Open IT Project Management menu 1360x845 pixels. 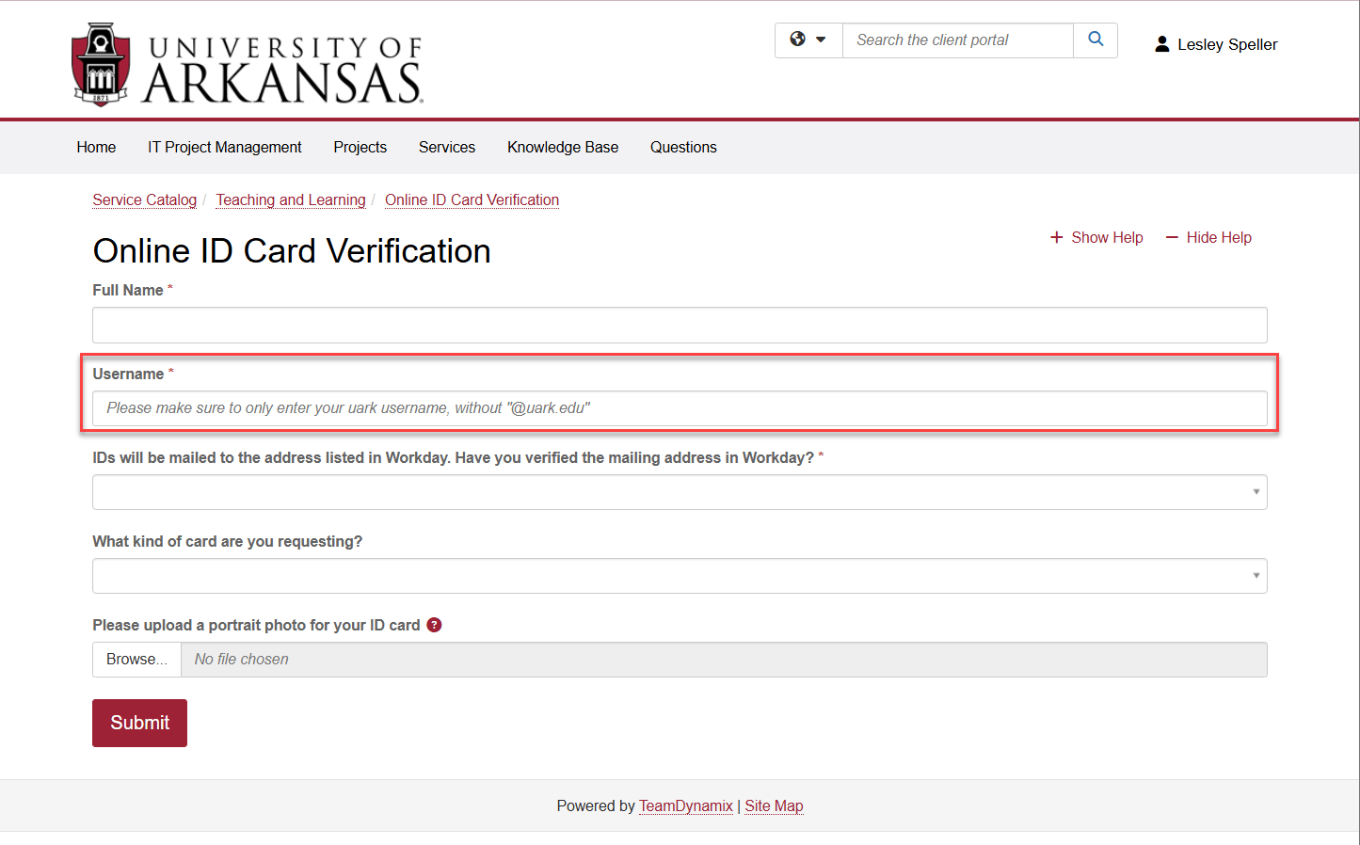[x=224, y=147]
